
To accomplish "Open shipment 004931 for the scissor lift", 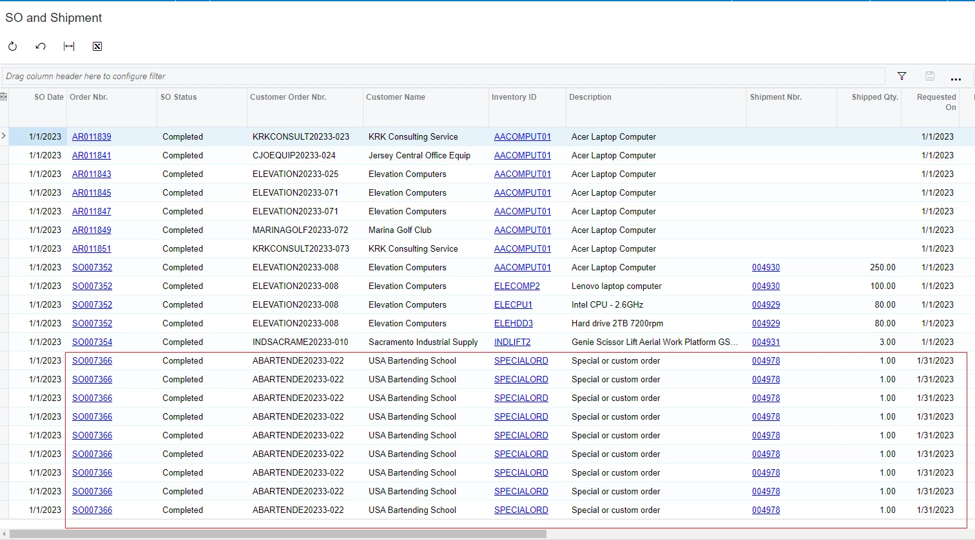I will 766,342.
